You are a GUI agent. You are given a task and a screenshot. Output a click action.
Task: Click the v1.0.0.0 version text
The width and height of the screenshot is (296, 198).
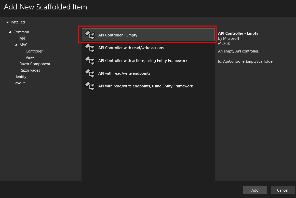pos(224,44)
